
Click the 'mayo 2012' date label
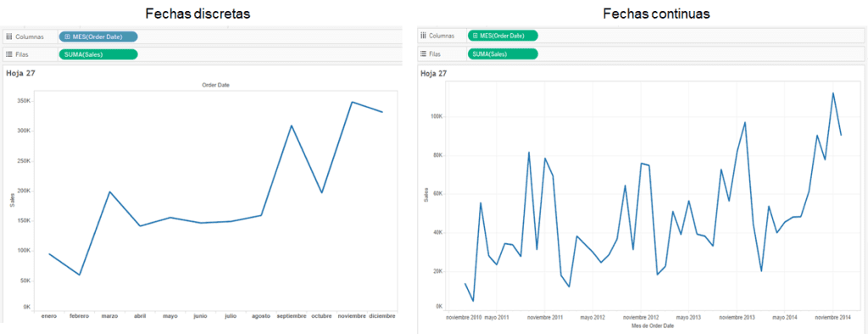pos(593,318)
